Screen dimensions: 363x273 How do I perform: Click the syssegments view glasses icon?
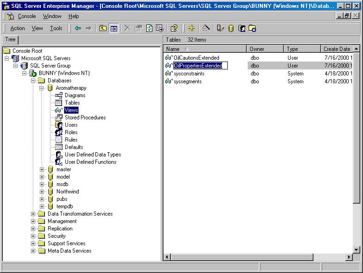click(169, 81)
